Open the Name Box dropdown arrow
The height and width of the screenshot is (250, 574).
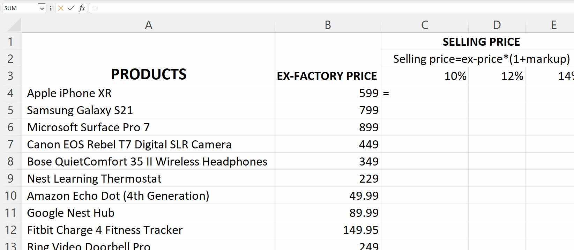[42, 8]
